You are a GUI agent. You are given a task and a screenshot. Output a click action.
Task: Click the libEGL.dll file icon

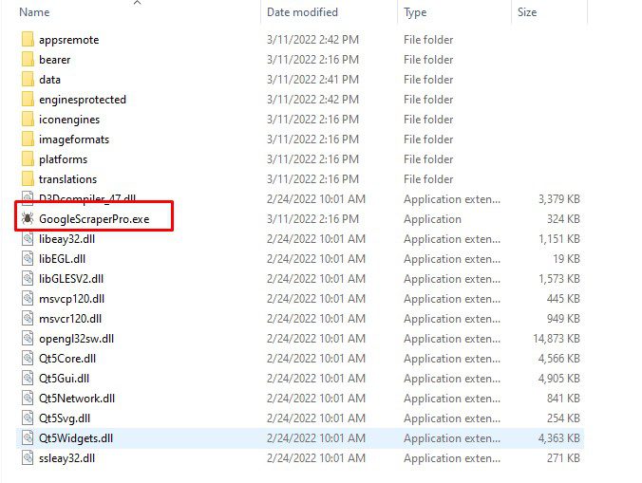coord(28,259)
